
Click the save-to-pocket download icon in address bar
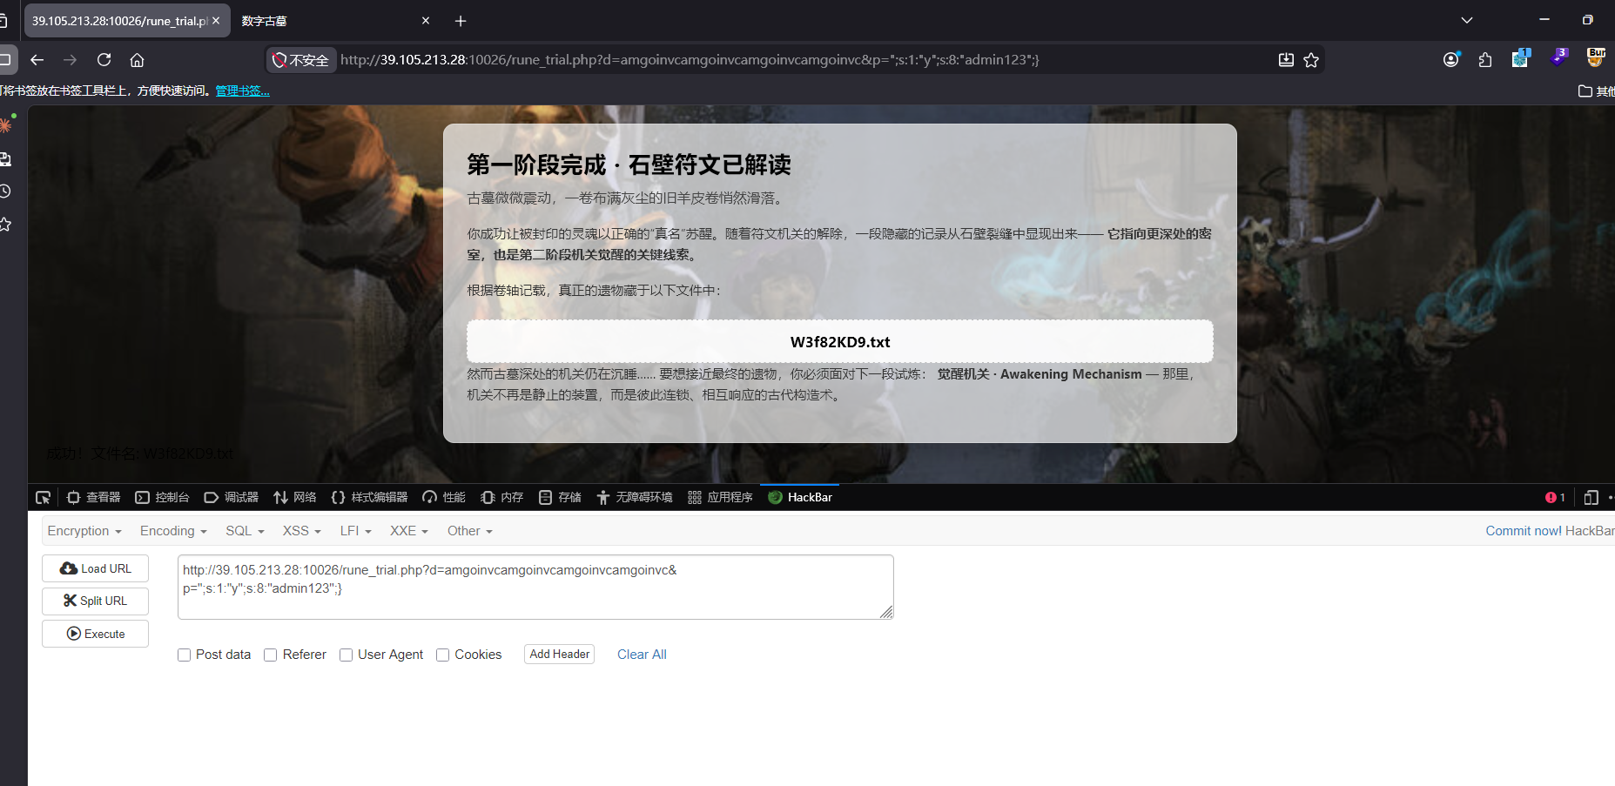click(1286, 60)
